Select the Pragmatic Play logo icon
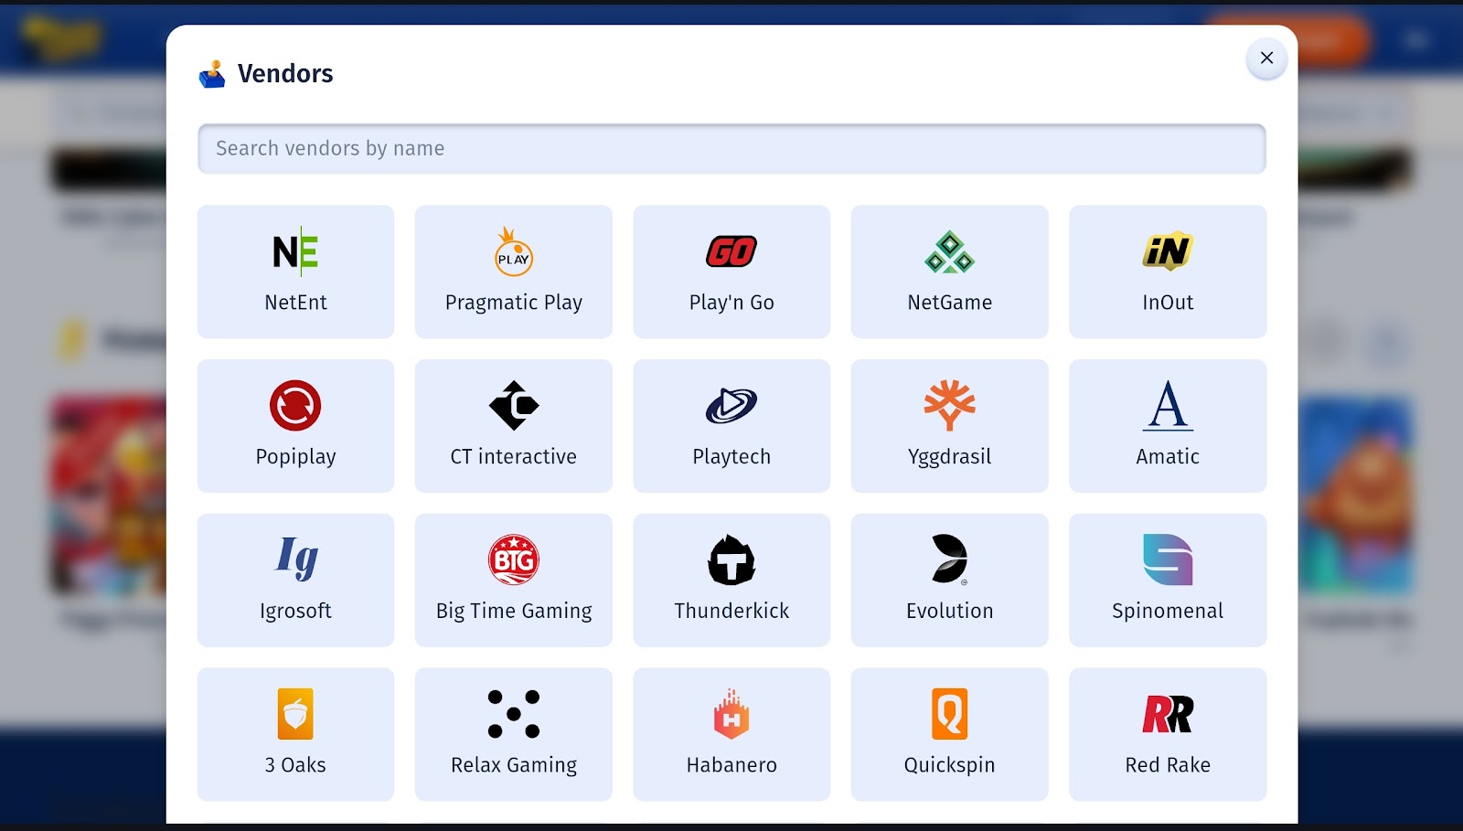The image size is (1463, 831). click(514, 251)
